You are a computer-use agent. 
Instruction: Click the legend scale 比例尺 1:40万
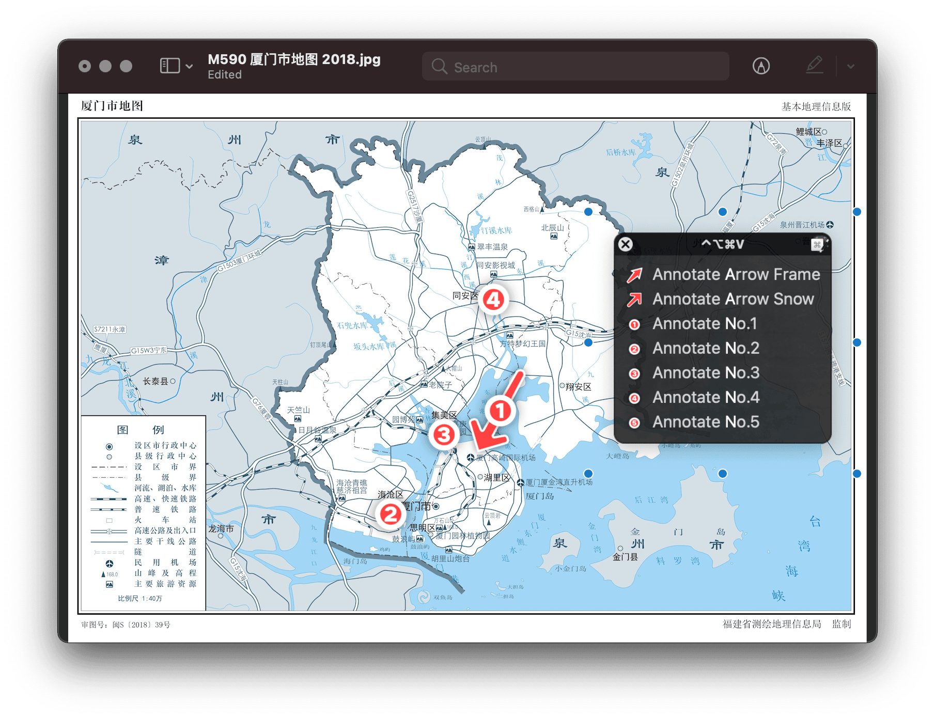(140, 599)
